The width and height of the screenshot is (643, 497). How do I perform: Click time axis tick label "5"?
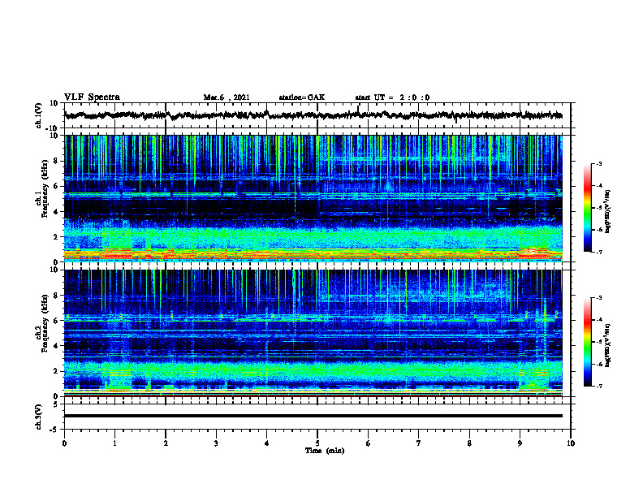click(x=317, y=443)
